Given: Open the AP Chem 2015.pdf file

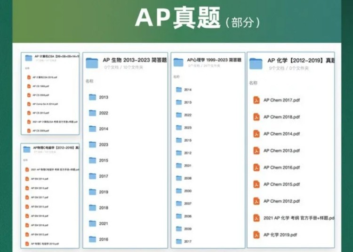Looking at the screenshot, I should 281,184.
